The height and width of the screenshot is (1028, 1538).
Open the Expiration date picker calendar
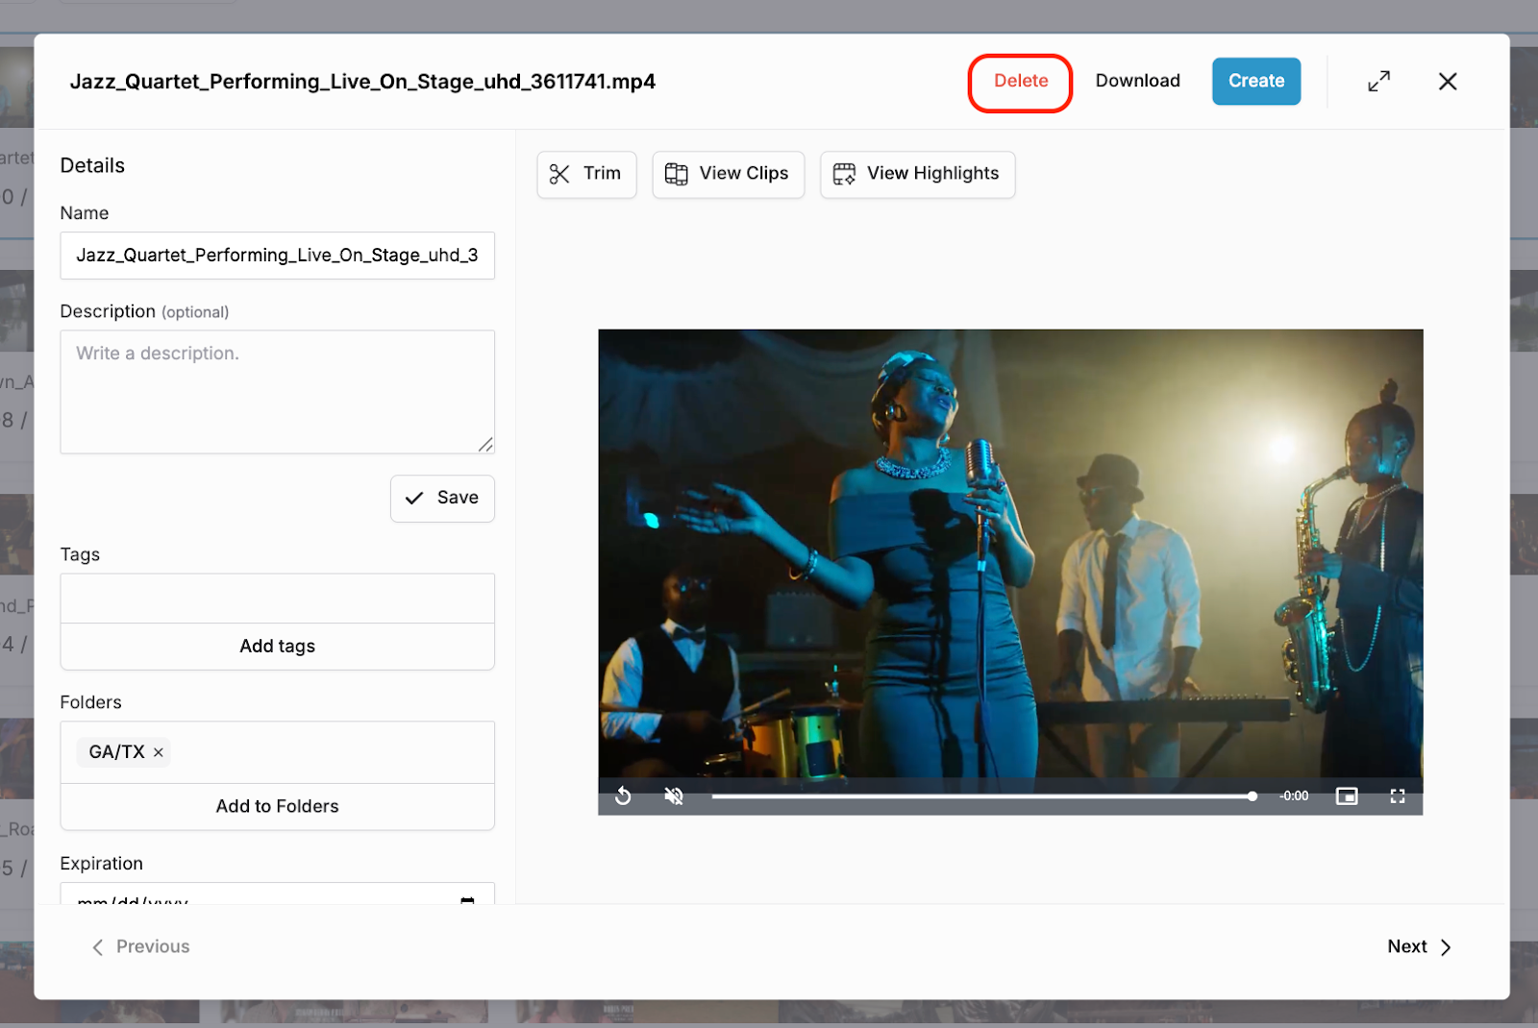pos(467,899)
